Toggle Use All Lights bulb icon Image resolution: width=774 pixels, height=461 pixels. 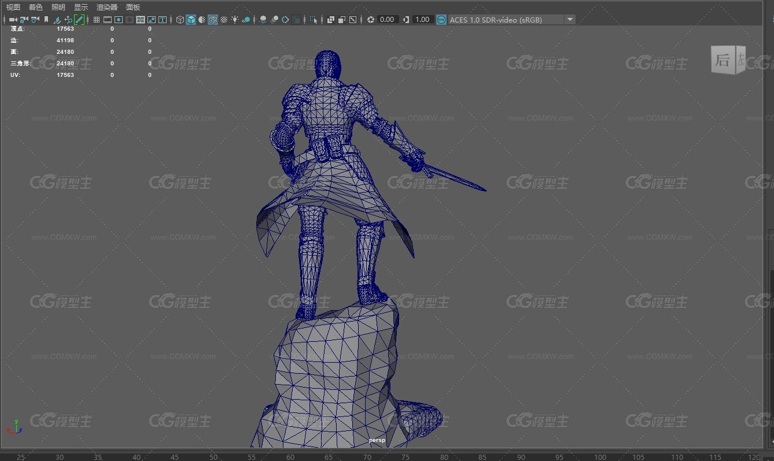[x=235, y=20]
